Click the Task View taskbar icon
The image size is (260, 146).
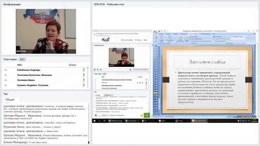tap(104, 121)
